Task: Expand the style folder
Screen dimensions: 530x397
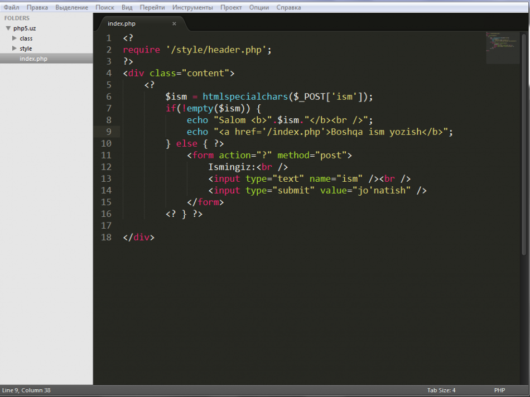Action: click(x=14, y=49)
